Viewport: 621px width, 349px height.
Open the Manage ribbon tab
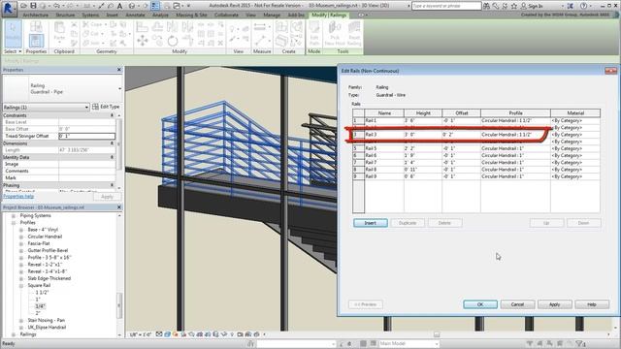(x=272, y=16)
